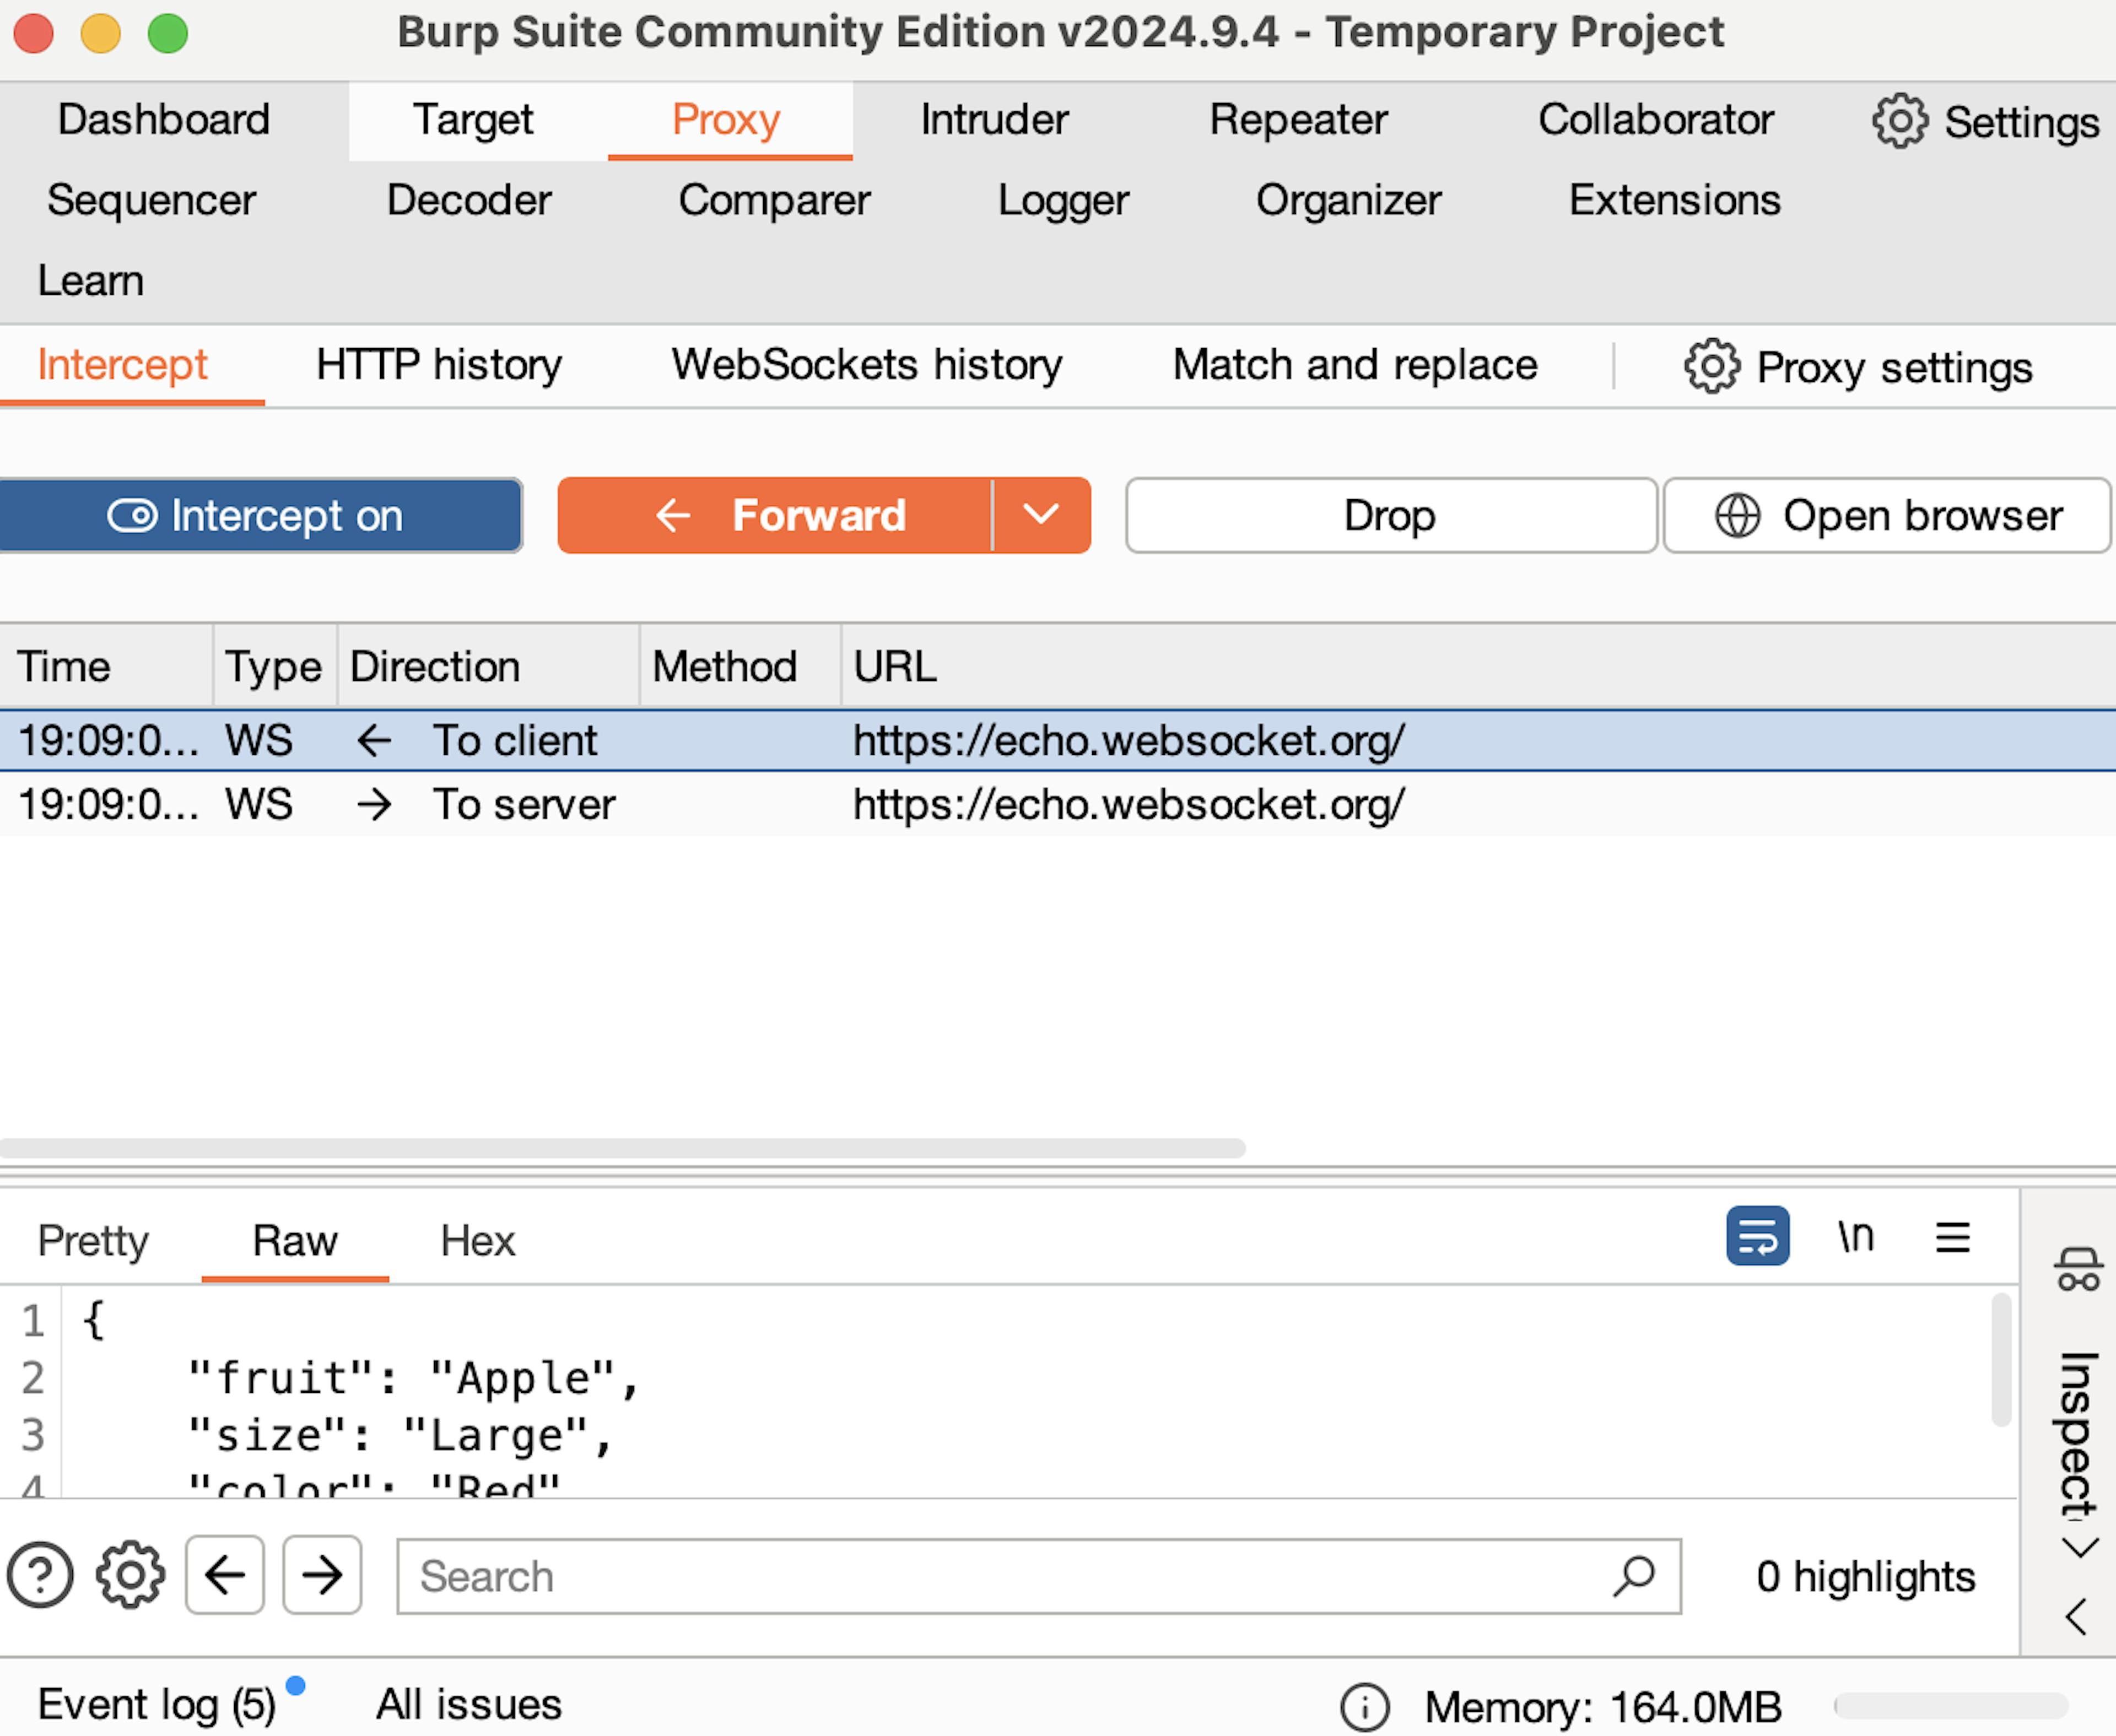Viewport: 2116px width, 1736px height.
Task: Go to previous search match arrow
Action: [225, 1575]
